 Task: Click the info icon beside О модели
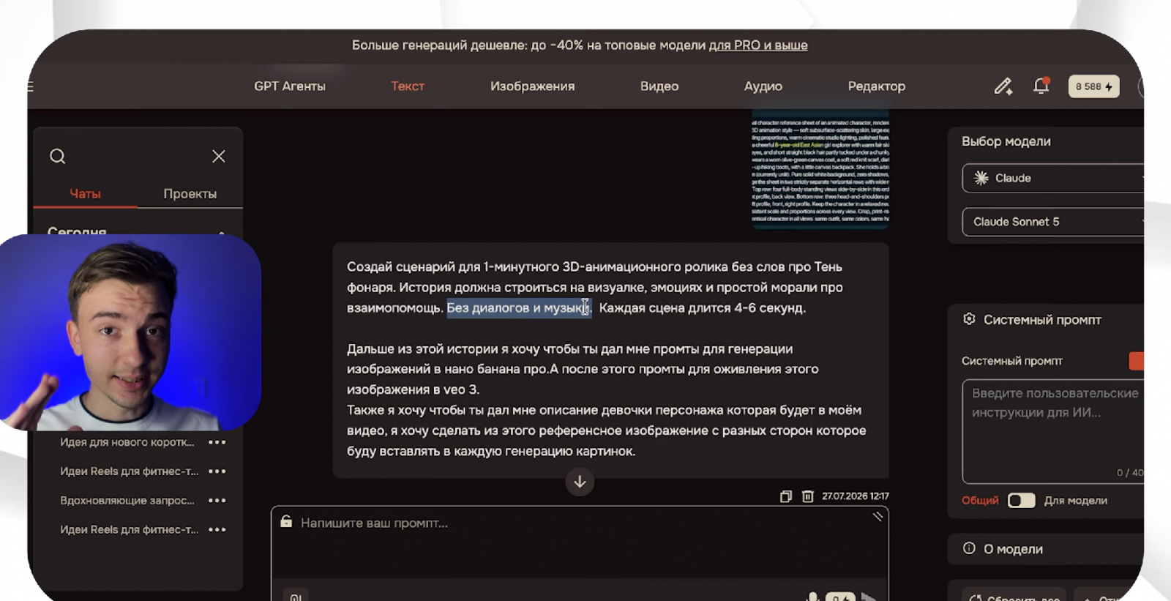(969, 548)
